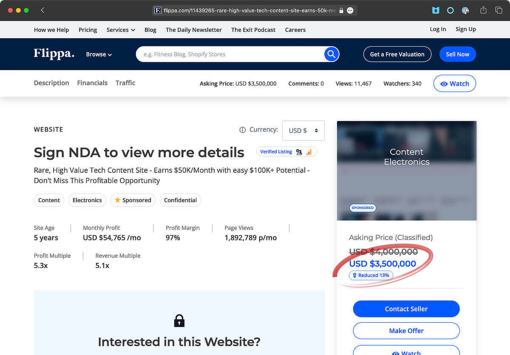Click the blue search magnifier icon
This screenshot has height=355, width=510.
click(x=331, y=54)
